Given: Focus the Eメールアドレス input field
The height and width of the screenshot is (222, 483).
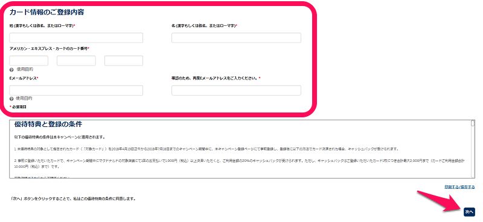Looking at the screenshot, I should click(x=76, y=91).
